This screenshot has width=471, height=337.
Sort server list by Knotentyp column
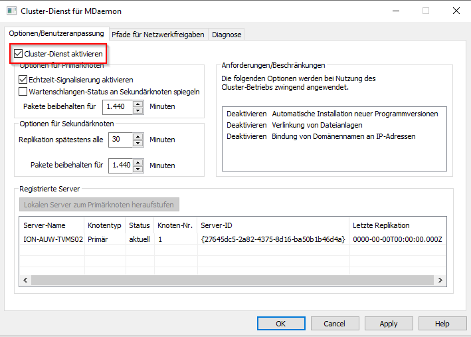(x=104, y=225)
